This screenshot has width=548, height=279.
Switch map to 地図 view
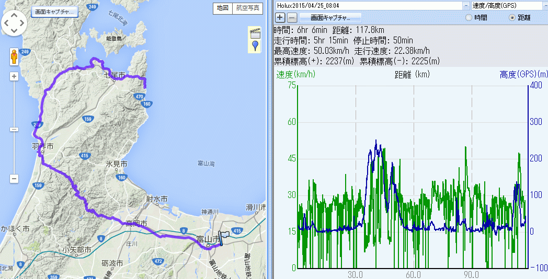222,8
